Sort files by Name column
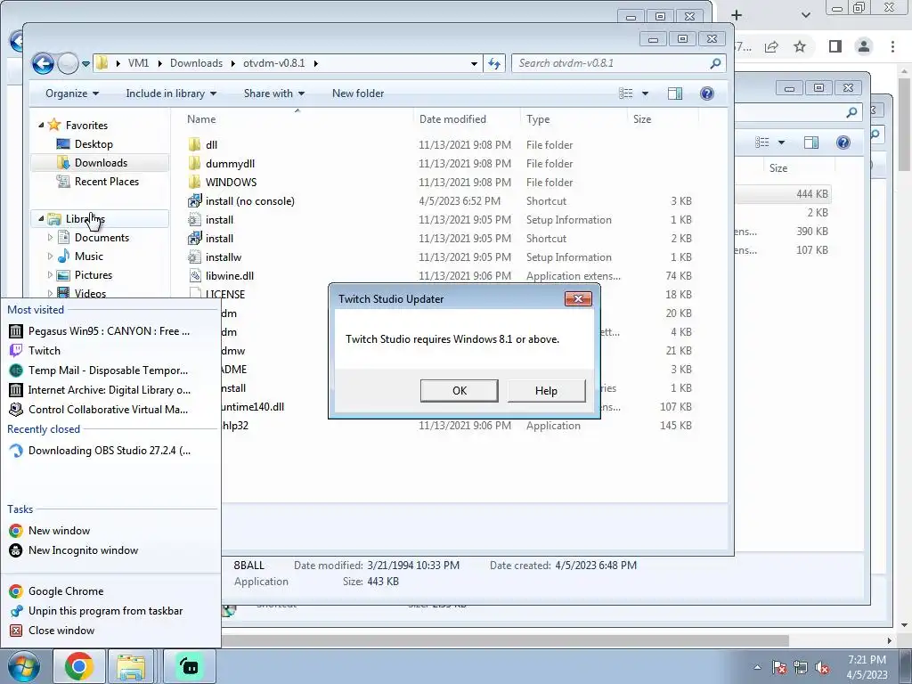Image resolution: width=912 pixels, height=684 pixels. tap(201, 118)
